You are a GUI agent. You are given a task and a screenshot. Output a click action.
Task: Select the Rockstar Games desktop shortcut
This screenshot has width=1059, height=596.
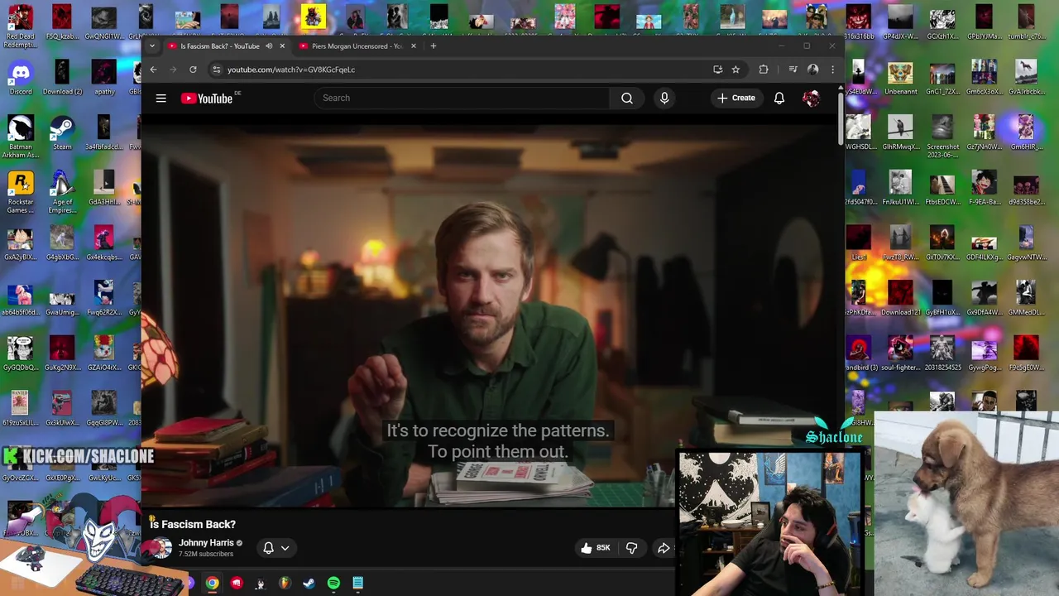(x=21, y=192)
